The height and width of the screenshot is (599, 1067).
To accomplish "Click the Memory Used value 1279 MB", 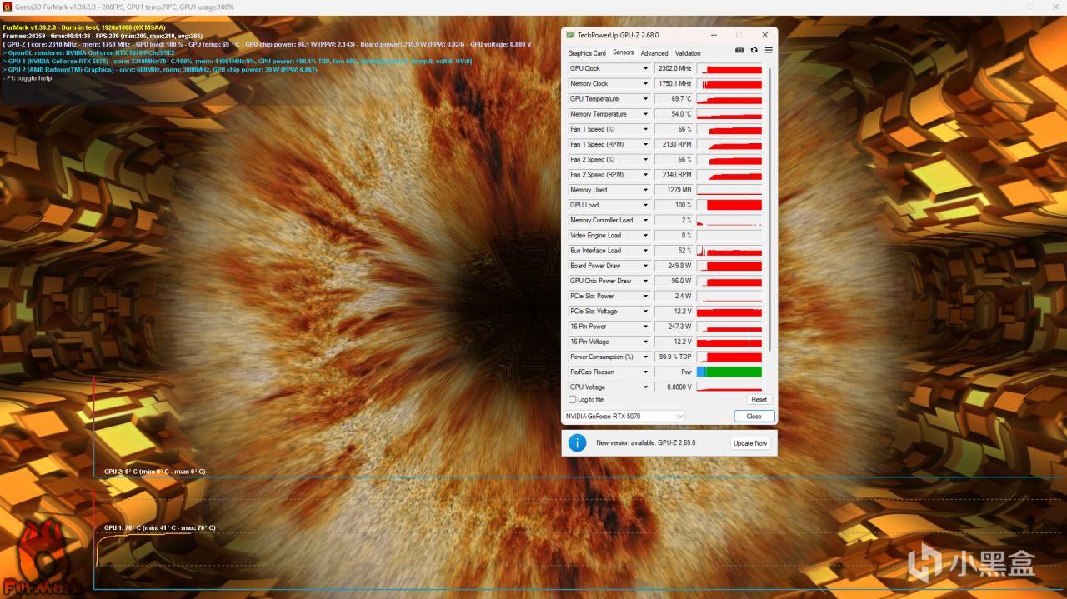I will coord(674,190).
